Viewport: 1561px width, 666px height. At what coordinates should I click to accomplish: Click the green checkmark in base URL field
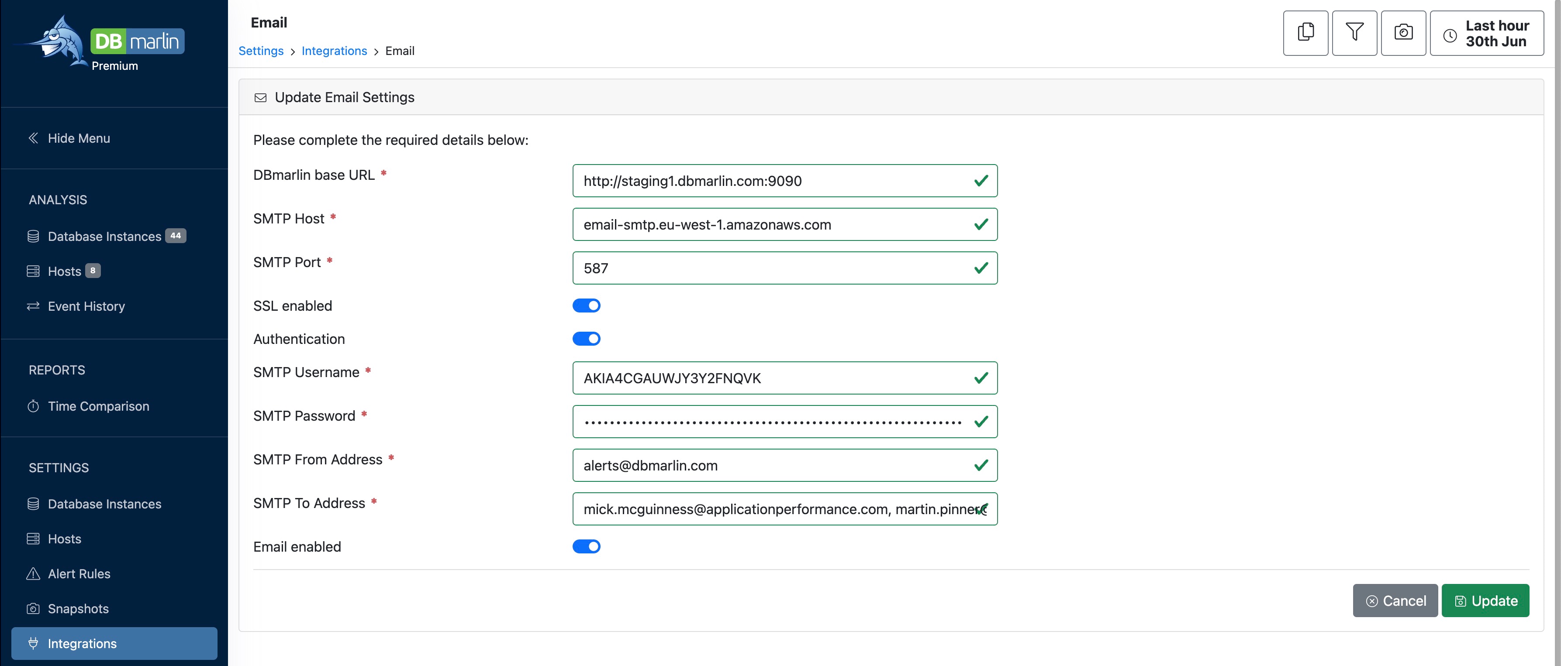tap(981, 180)
